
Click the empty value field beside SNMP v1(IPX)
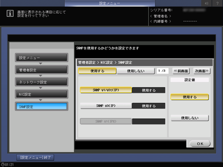(149, 121)
